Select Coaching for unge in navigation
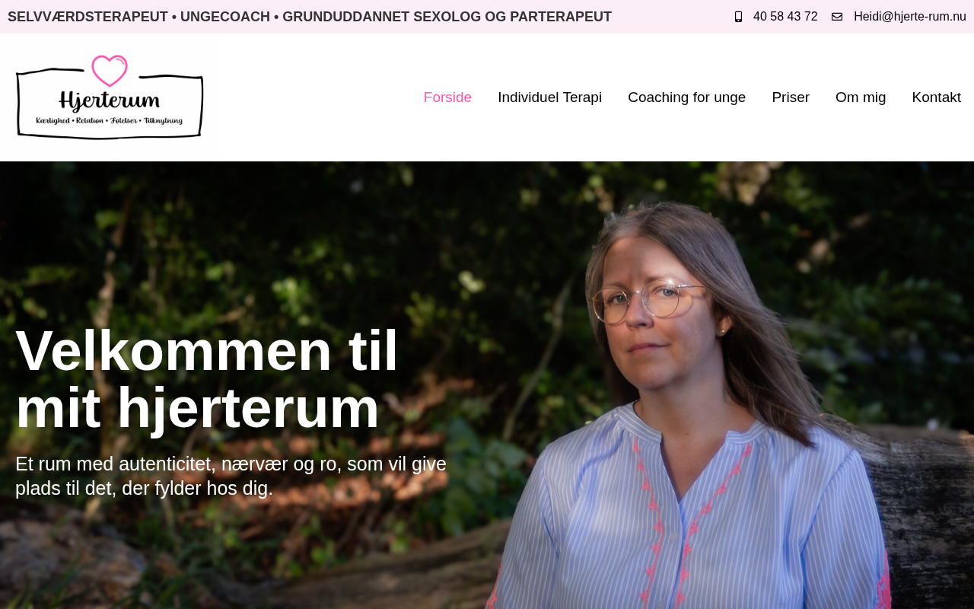This screenshot has width=974, height=609. point(686,97)
